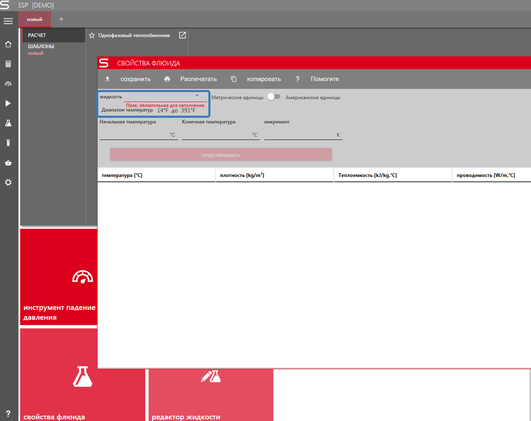The height and width of the screenshot is (421, 531).
Task: Open the test tube icon in the sidebar
Action: click(8, 142)
